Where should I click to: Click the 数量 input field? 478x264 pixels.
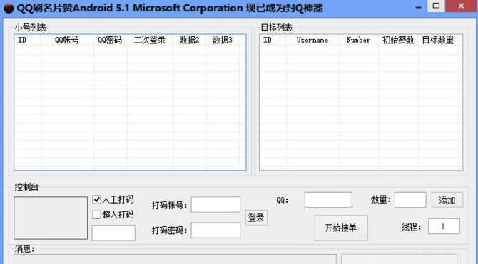(x=410, y=200)
